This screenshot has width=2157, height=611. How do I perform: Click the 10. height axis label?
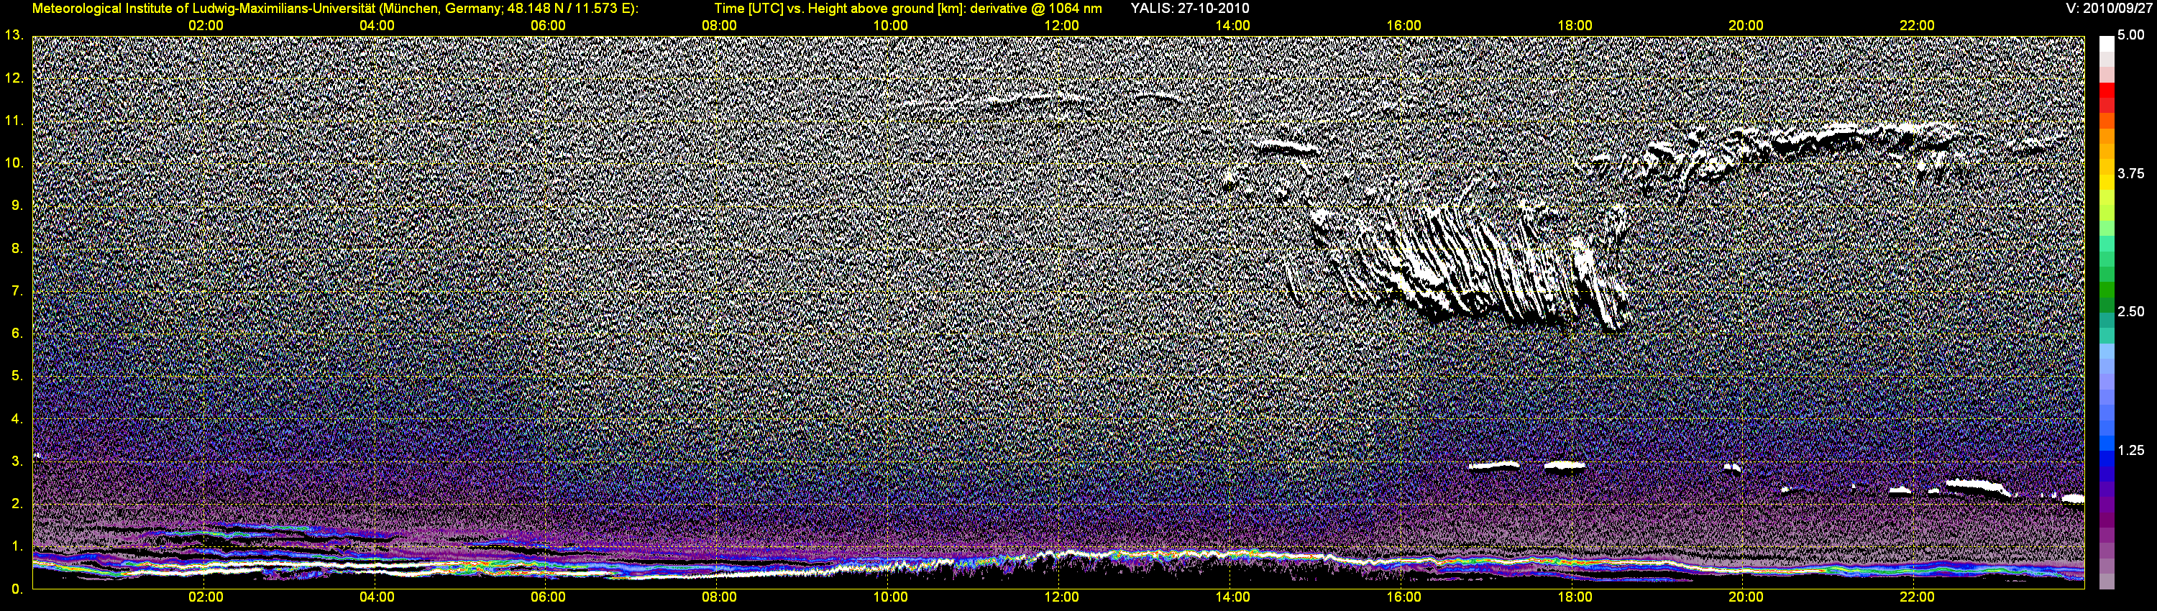14,162
